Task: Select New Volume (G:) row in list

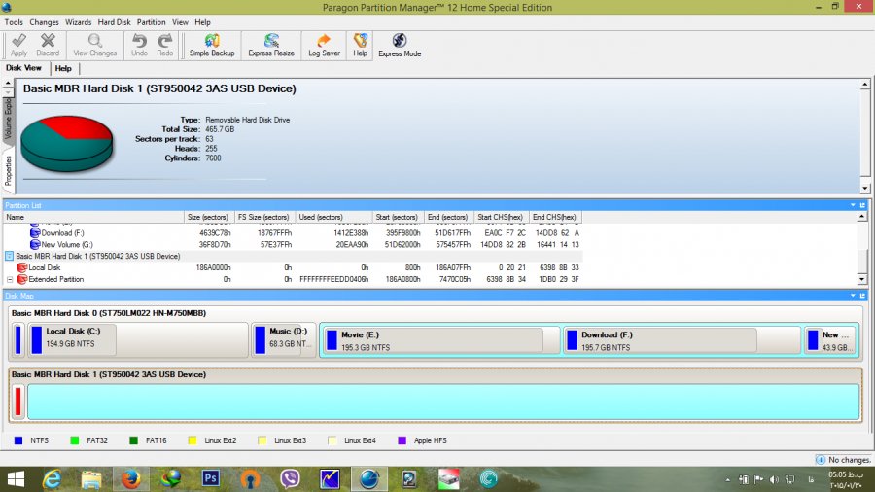Action: [x=293, y=244]
